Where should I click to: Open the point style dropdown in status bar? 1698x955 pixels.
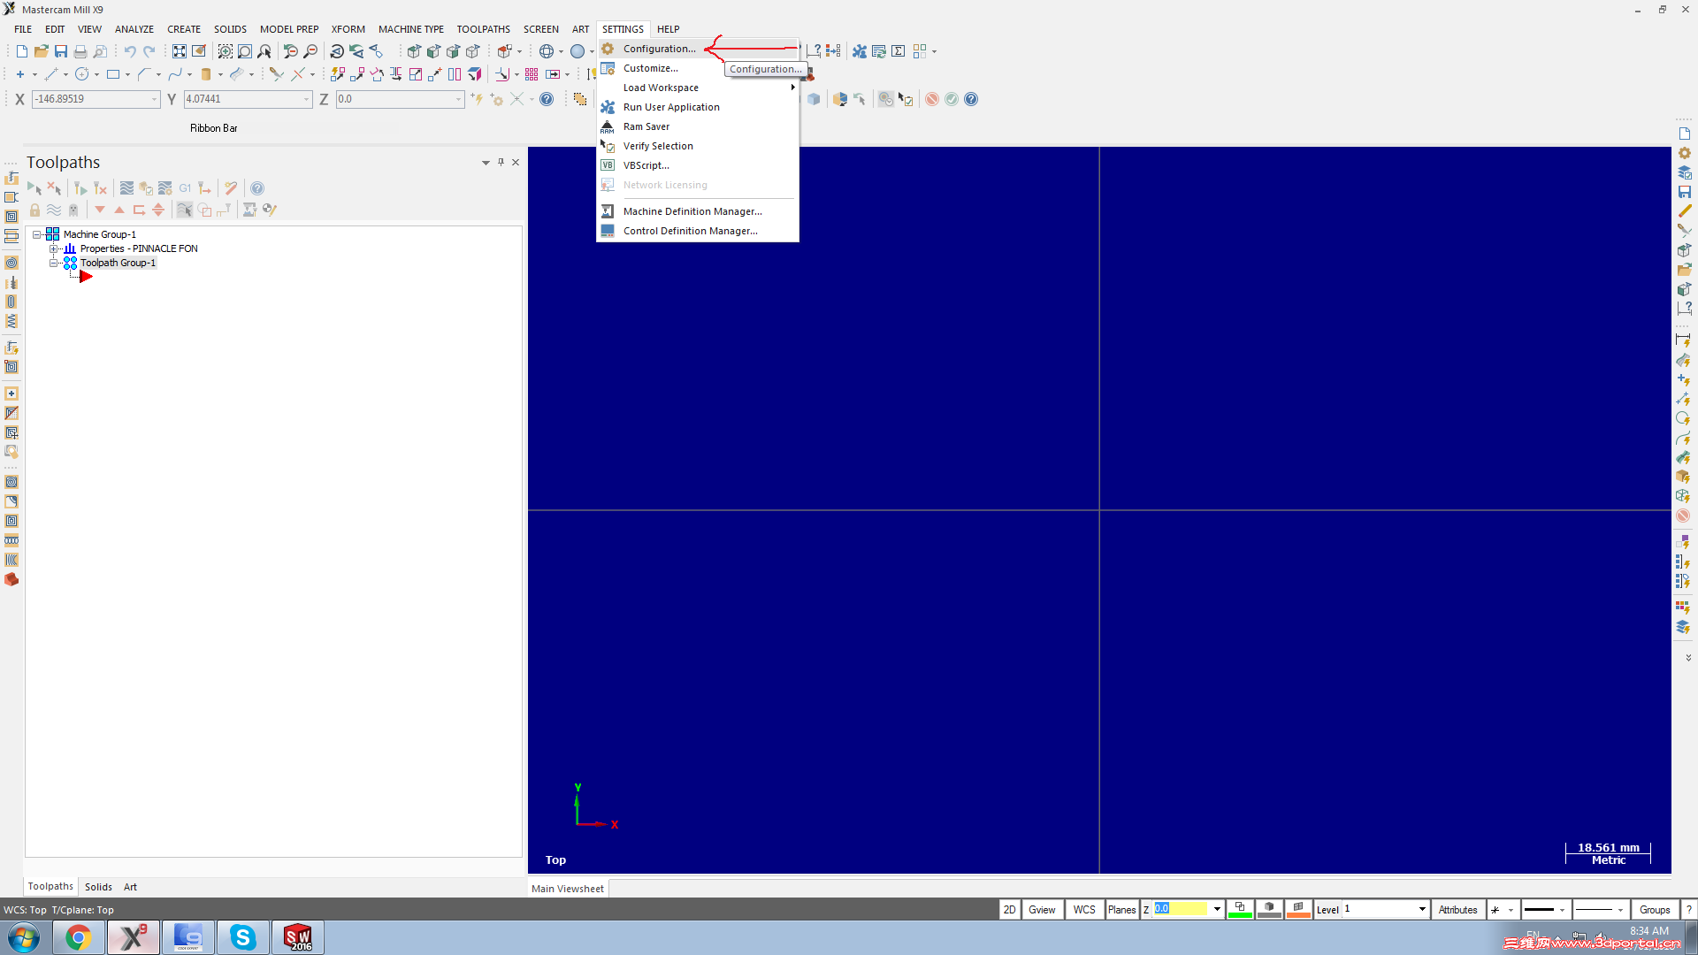1511,909
